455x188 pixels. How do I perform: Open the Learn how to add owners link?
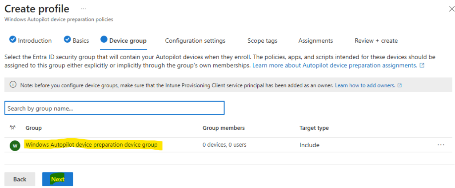point(365,86)
